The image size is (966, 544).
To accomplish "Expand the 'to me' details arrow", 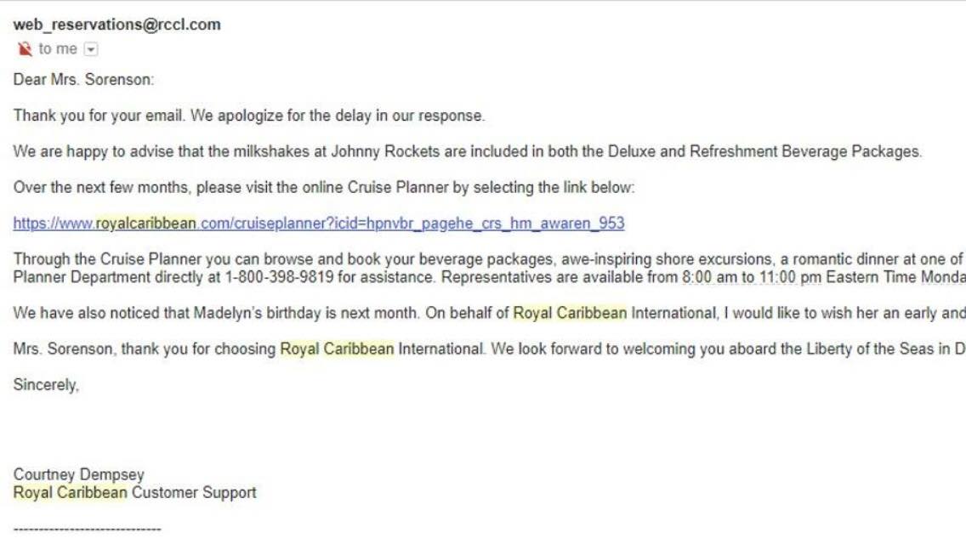I will tap(90, 49).
